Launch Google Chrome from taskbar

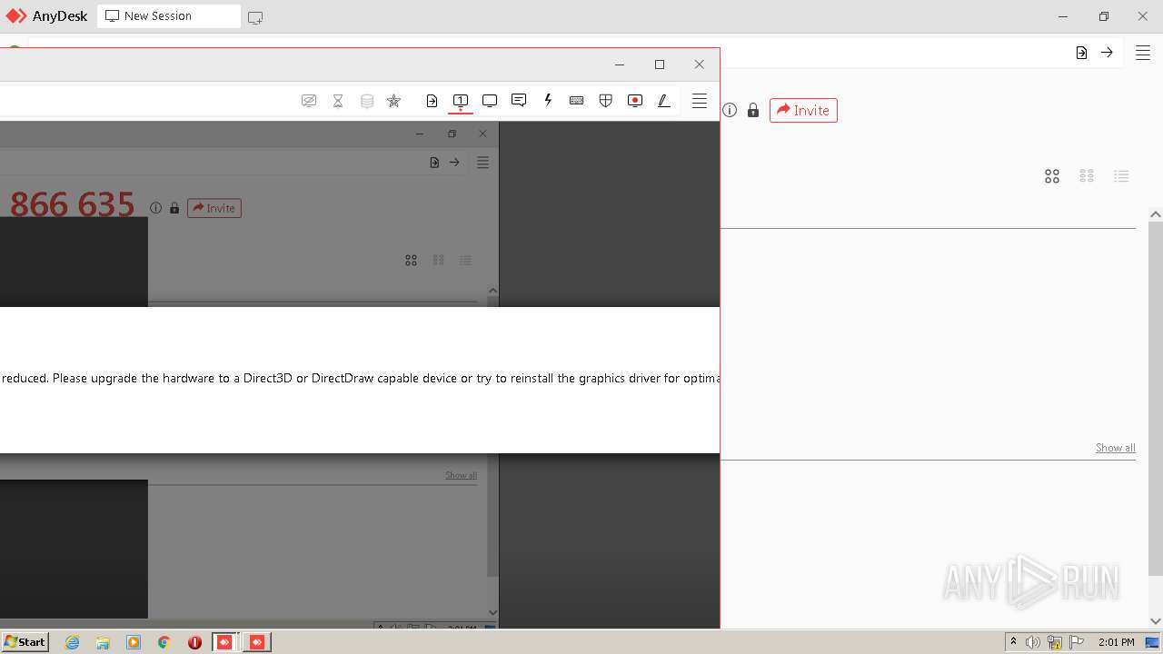click(164, 642)
